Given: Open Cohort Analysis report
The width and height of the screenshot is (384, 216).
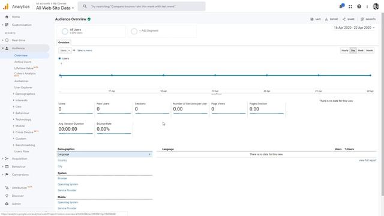Looking at the screenshot, I should pos(25,74).
